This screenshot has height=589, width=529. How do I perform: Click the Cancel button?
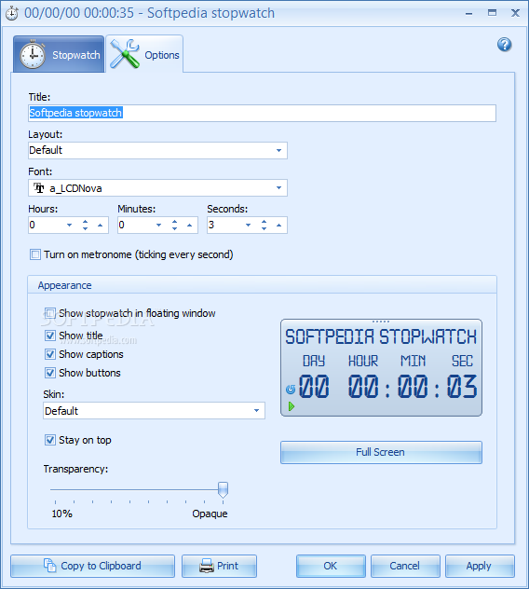405,566
